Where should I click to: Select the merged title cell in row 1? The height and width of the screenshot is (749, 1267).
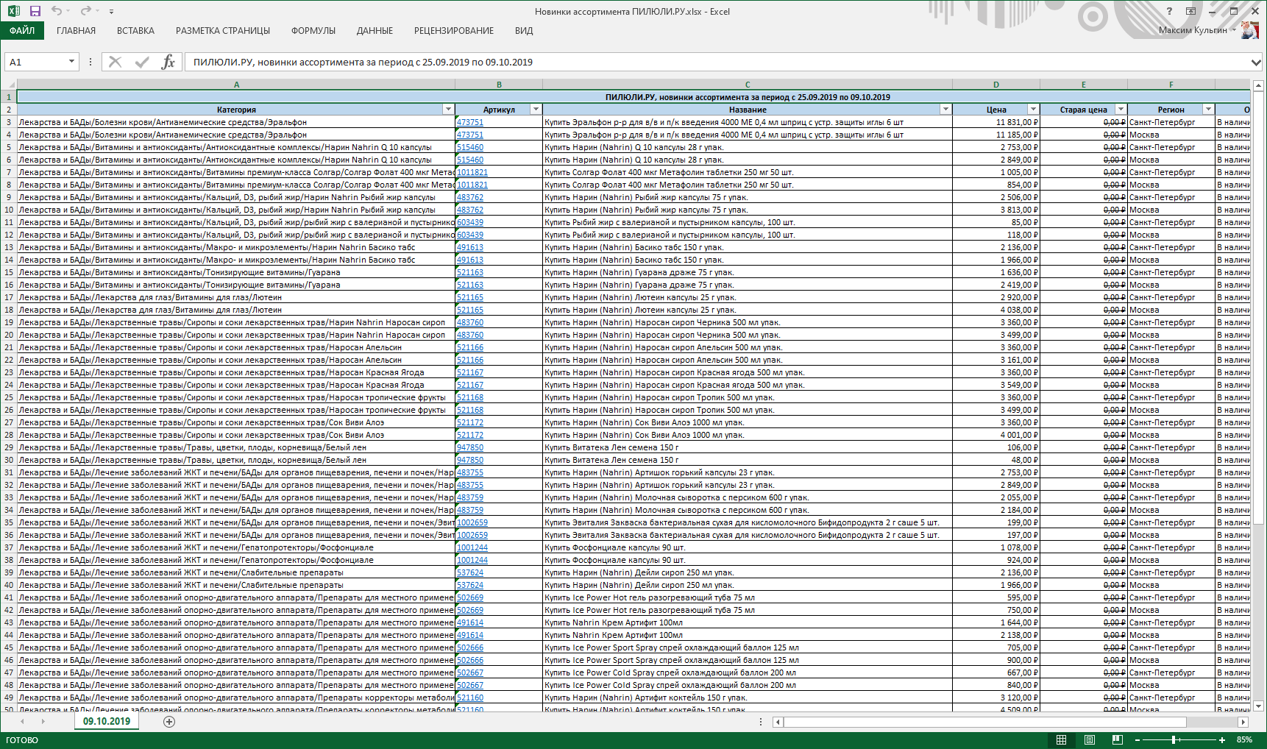[633, 97]
